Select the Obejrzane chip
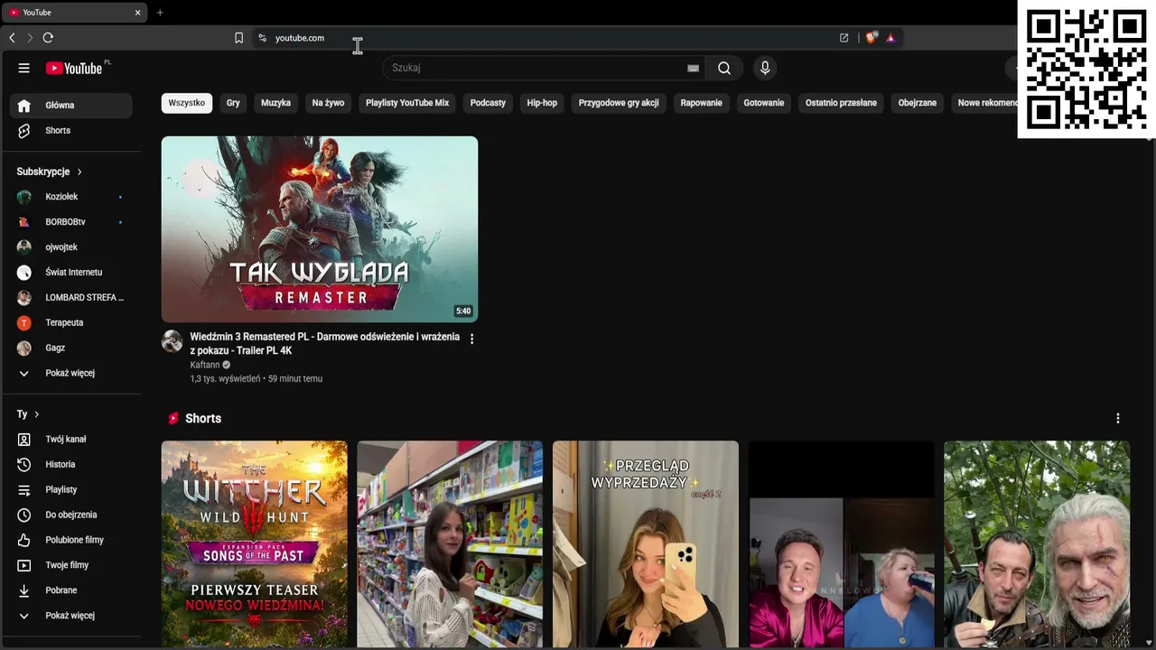The height and width of the screenshot is (650, 1156). pyautogui.click(x=918, y=103)
